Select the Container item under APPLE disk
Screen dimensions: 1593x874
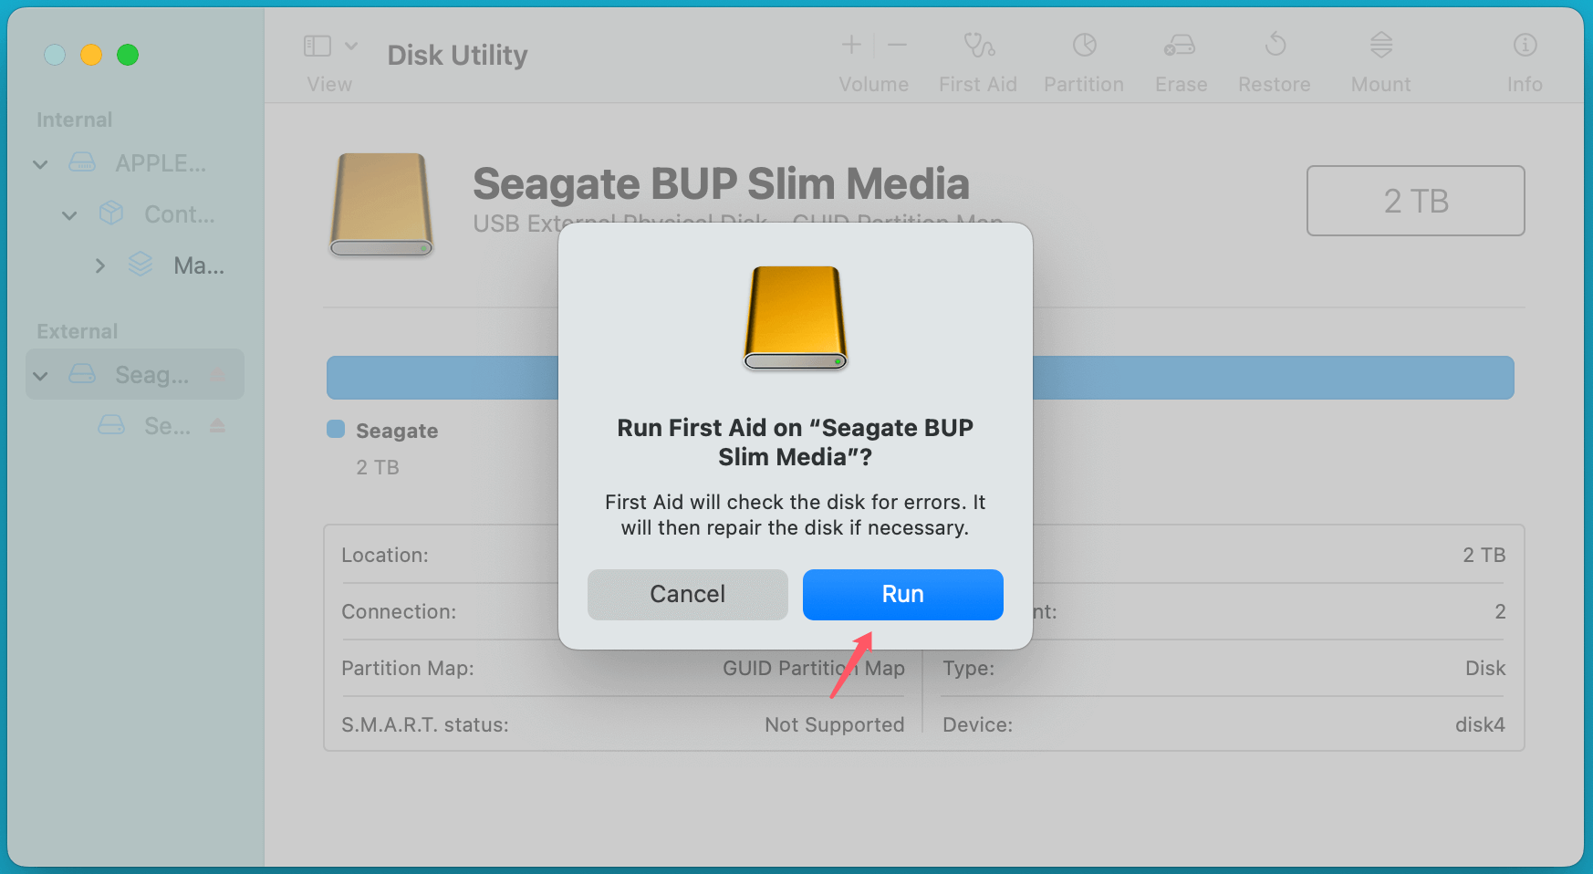179,214
